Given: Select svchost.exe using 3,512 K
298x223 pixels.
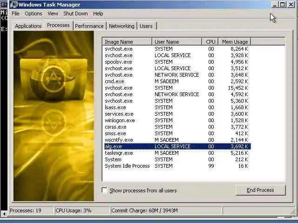Looking at the screenshot, I should (177, 68).
